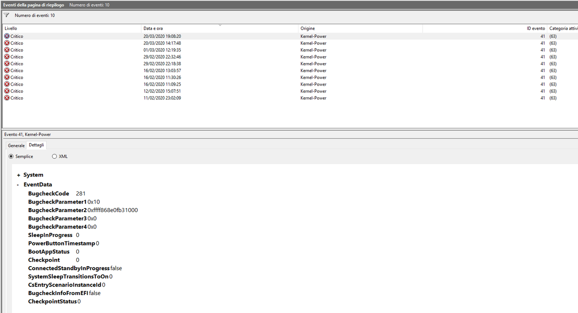Open the Dettagli tab
Image resolution: width=578 pixels, height=313 pixels.
pos(37,145)
